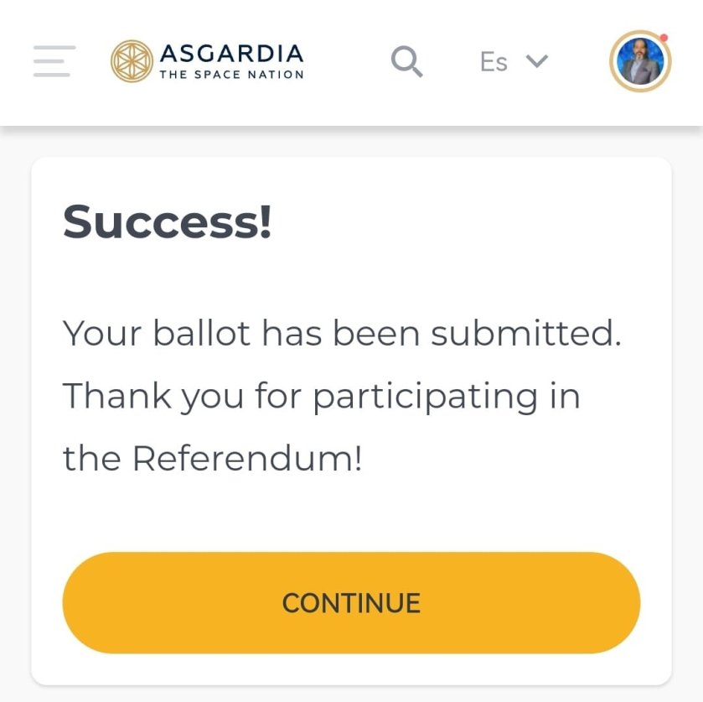This screenshot has width=703, height=702.
Task: Click the word "ballot" in the message
Action: pos(201,334)
